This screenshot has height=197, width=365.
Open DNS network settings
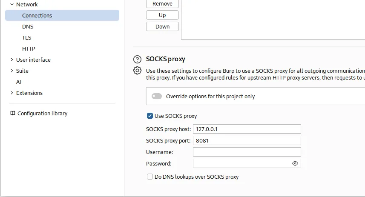pos(28,26)
